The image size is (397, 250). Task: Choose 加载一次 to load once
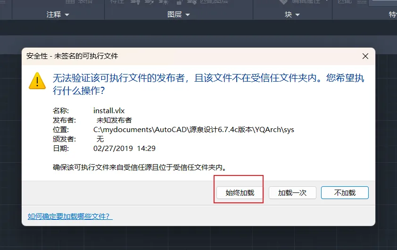(x=292, y=193)
